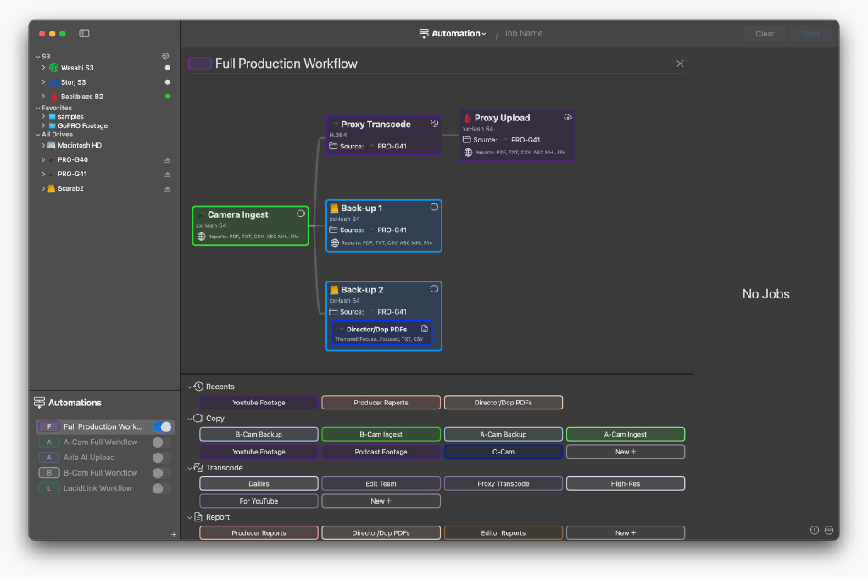Expand the Macintosh HD drive
The width and height of the screenshot is (868, 579).
[44, 145]
